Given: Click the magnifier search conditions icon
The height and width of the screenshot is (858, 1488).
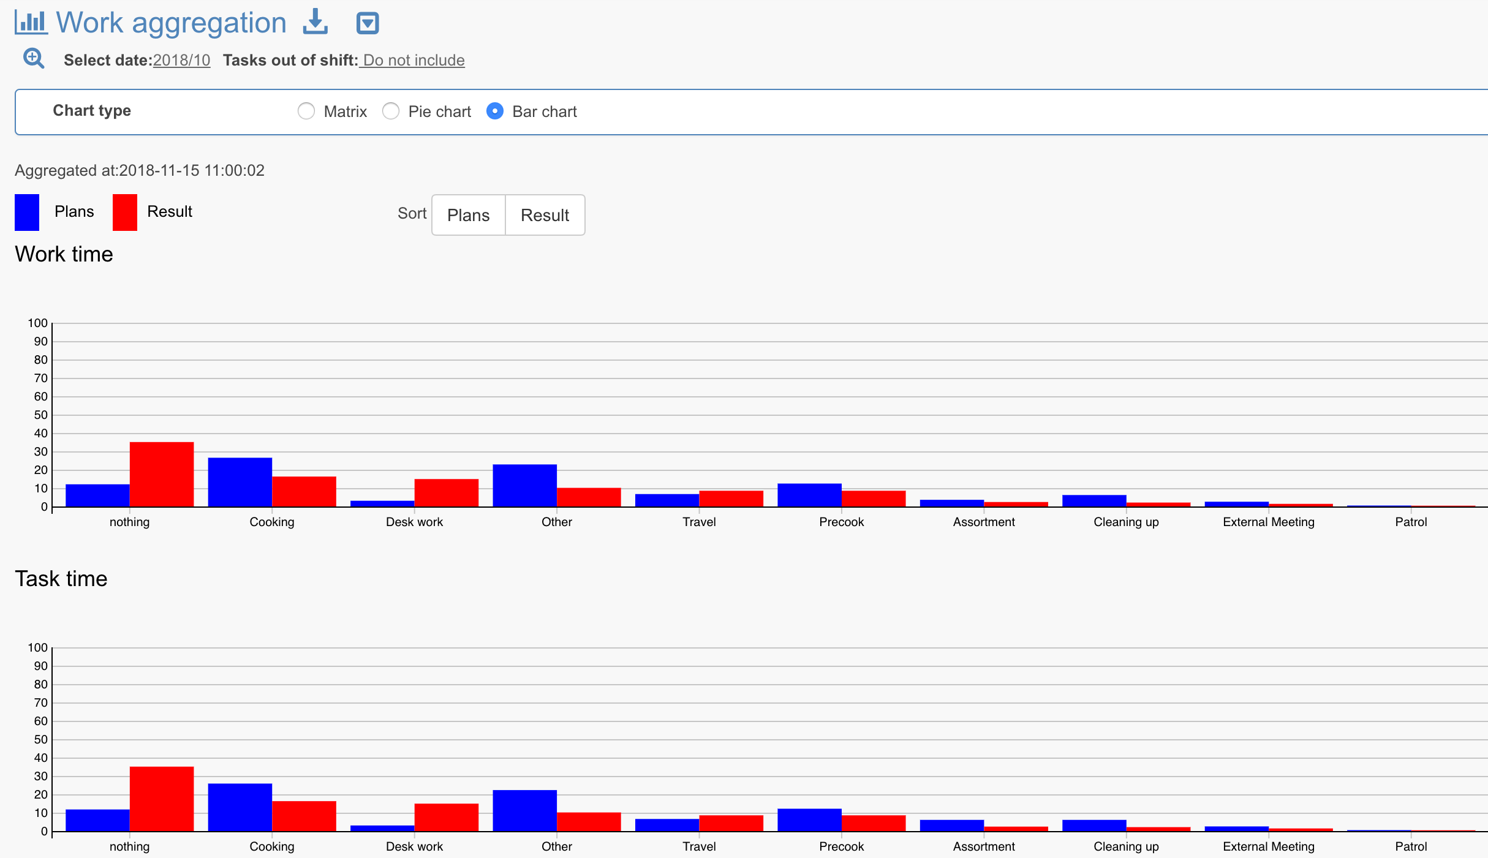Looking at the screenshot, I should (x=34, y=59).
